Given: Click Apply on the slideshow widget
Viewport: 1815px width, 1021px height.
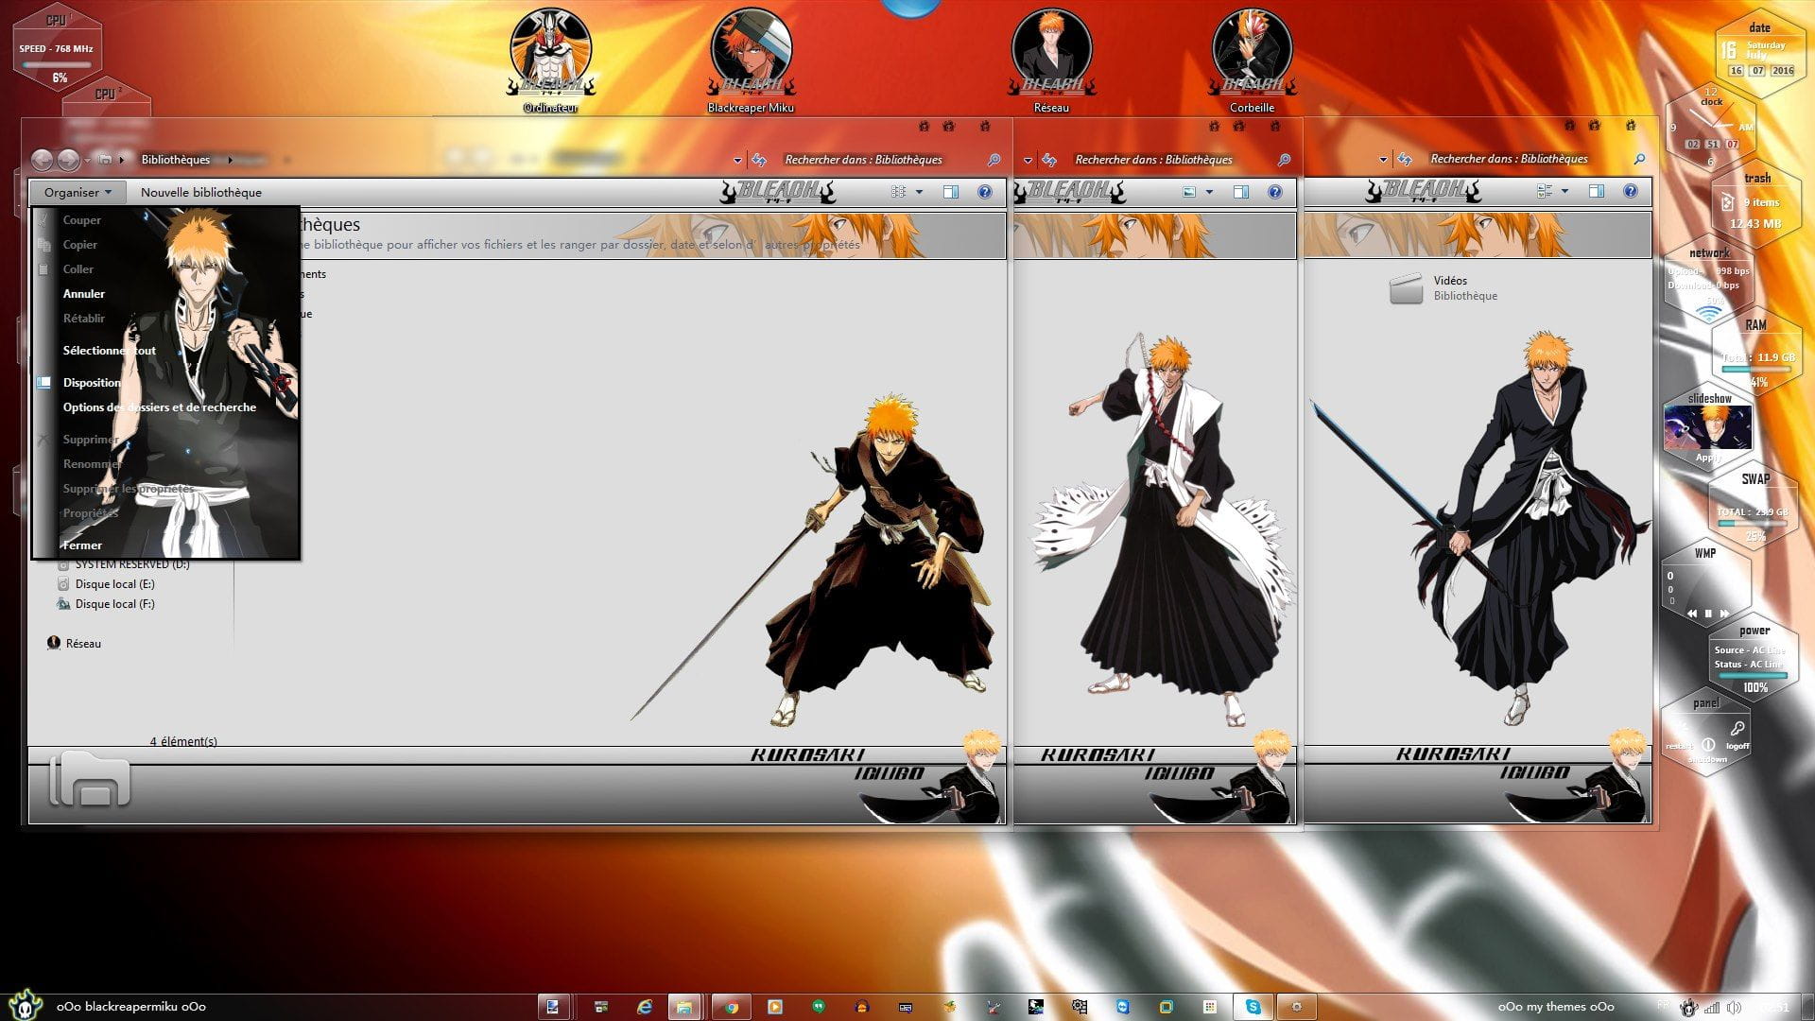Looking at the screenshot, I should click(x=1707, y=458).
